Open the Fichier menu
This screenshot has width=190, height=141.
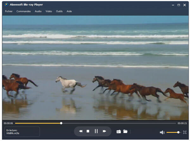pos(9,11)
